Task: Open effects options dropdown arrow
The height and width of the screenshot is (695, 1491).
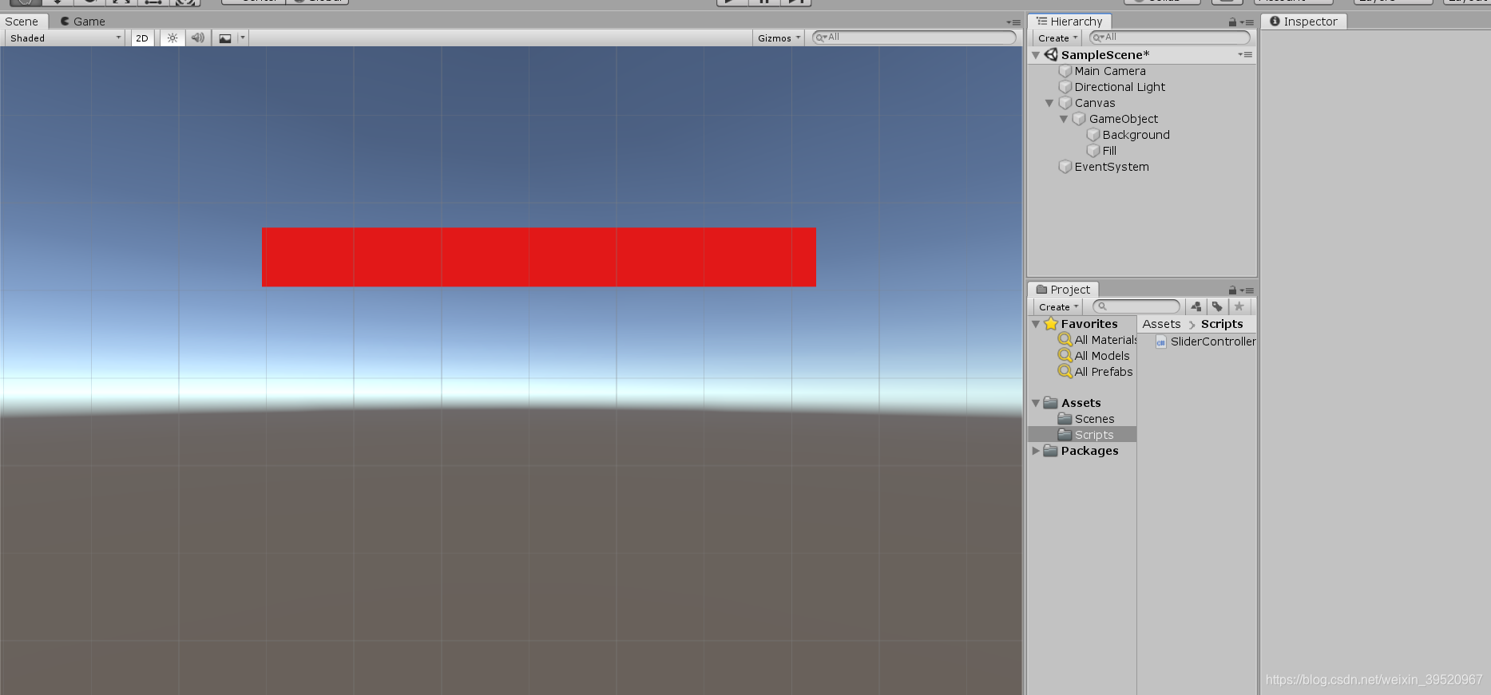Action: [x=243, y=38]
